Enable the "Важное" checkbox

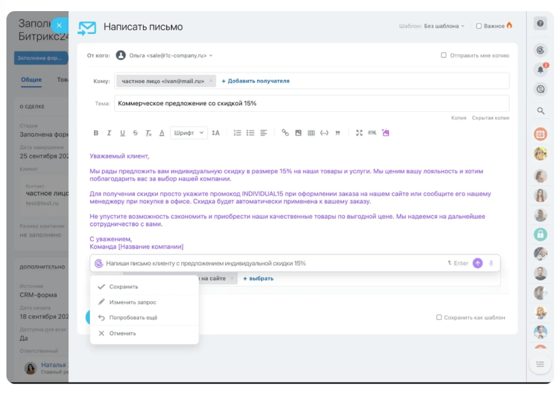(479, 26)
